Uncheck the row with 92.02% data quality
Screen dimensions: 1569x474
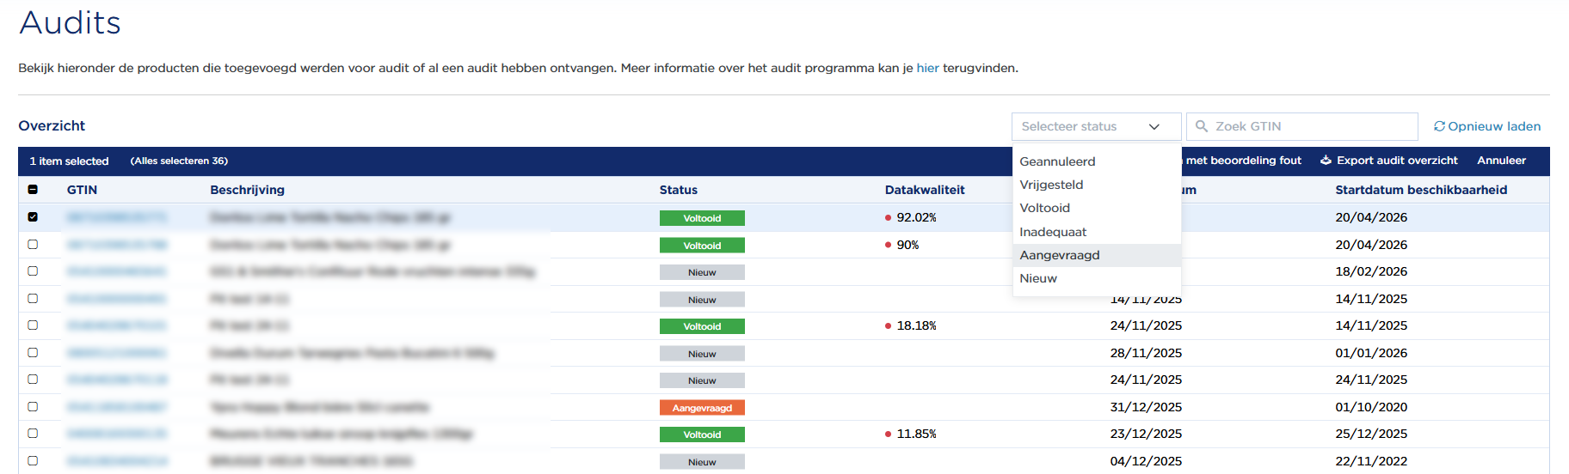[x=33, y=217]
